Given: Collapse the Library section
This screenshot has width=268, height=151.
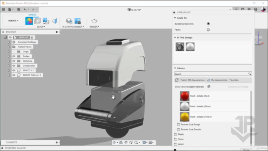Looking at the screenshot, I should tap(175, 68).
